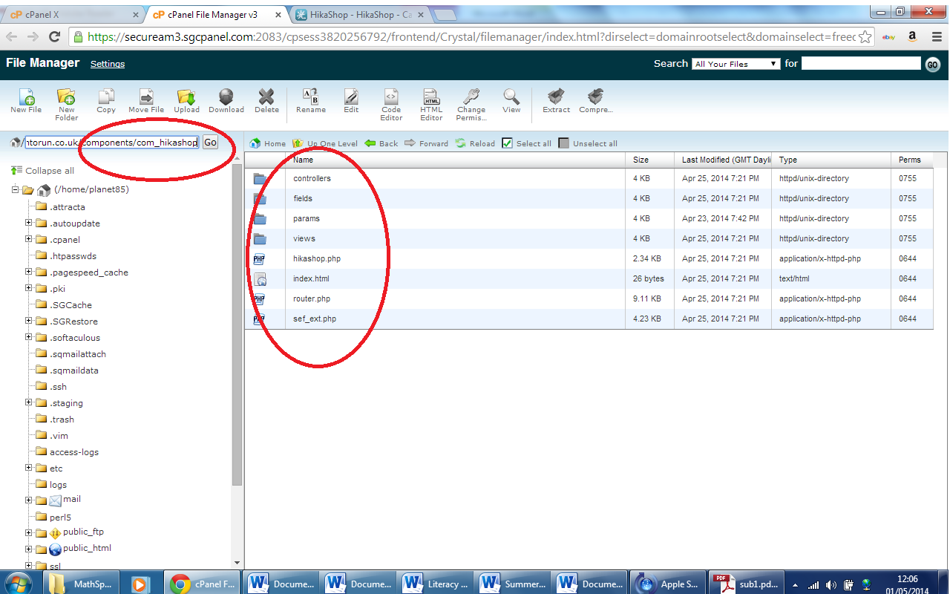Open the Summer Word document taskbar button
Viewport: 950px width, 594px height.
(512, 584)
